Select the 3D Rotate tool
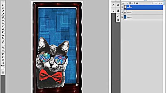Image resolution: width=166 pixels, height=93 pixels. 3,54
